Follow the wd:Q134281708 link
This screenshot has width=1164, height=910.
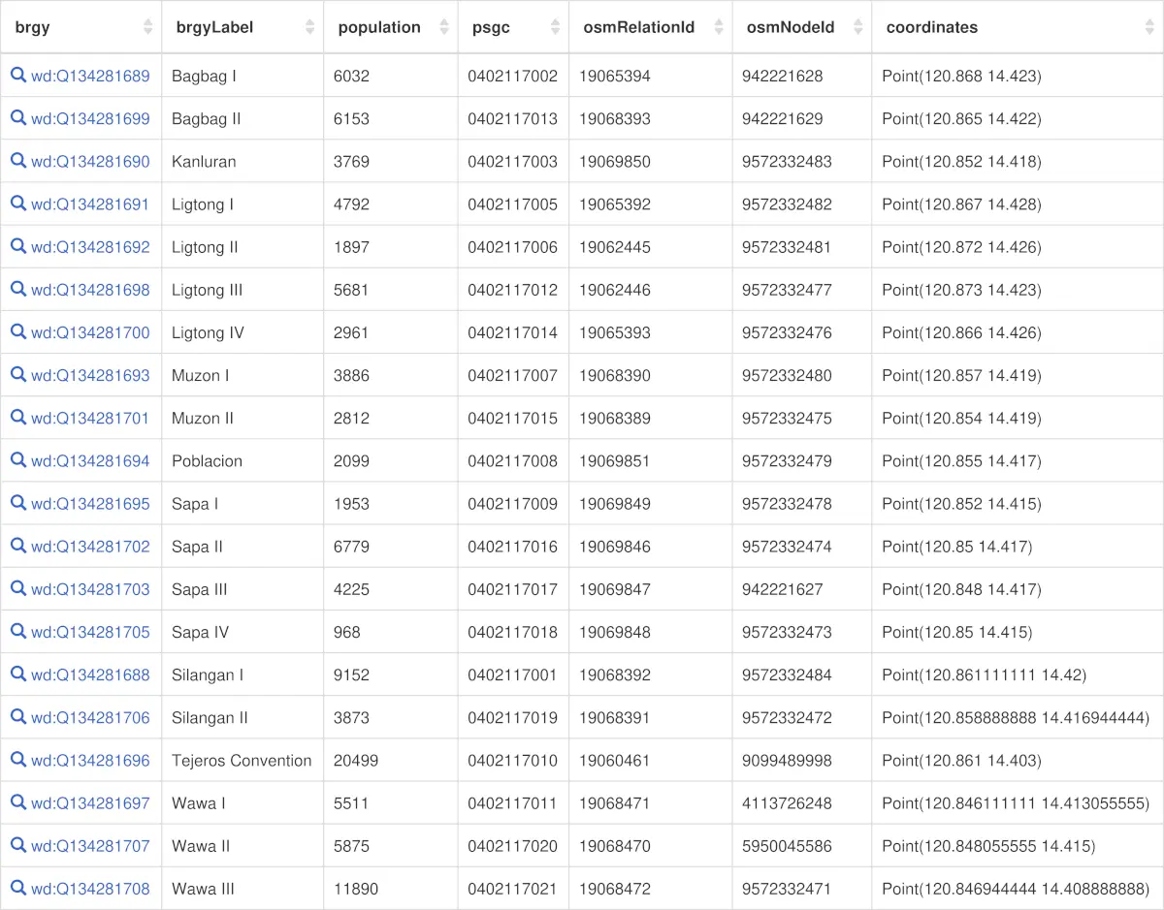pyautogui.click(x=90, y=888)
